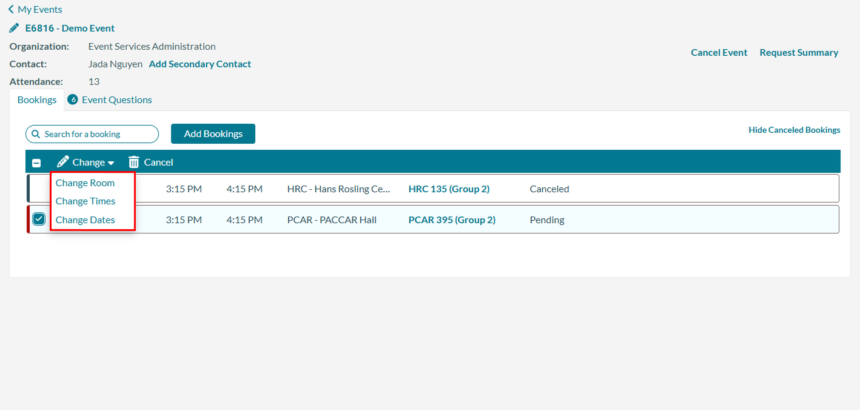The image size is (860, 410).
Task: Click the Canceled status text
Action: pos(549,189)
